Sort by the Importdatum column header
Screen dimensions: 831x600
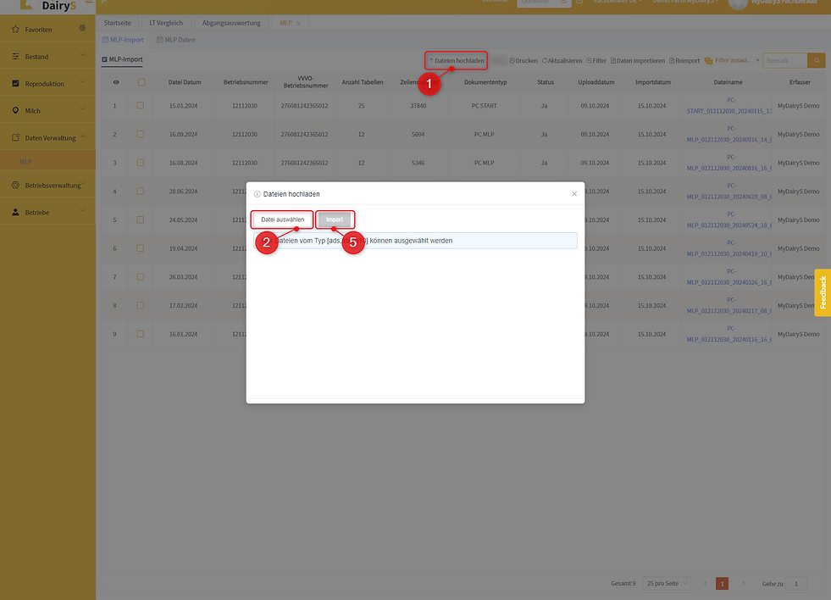[x=653, y=82]
